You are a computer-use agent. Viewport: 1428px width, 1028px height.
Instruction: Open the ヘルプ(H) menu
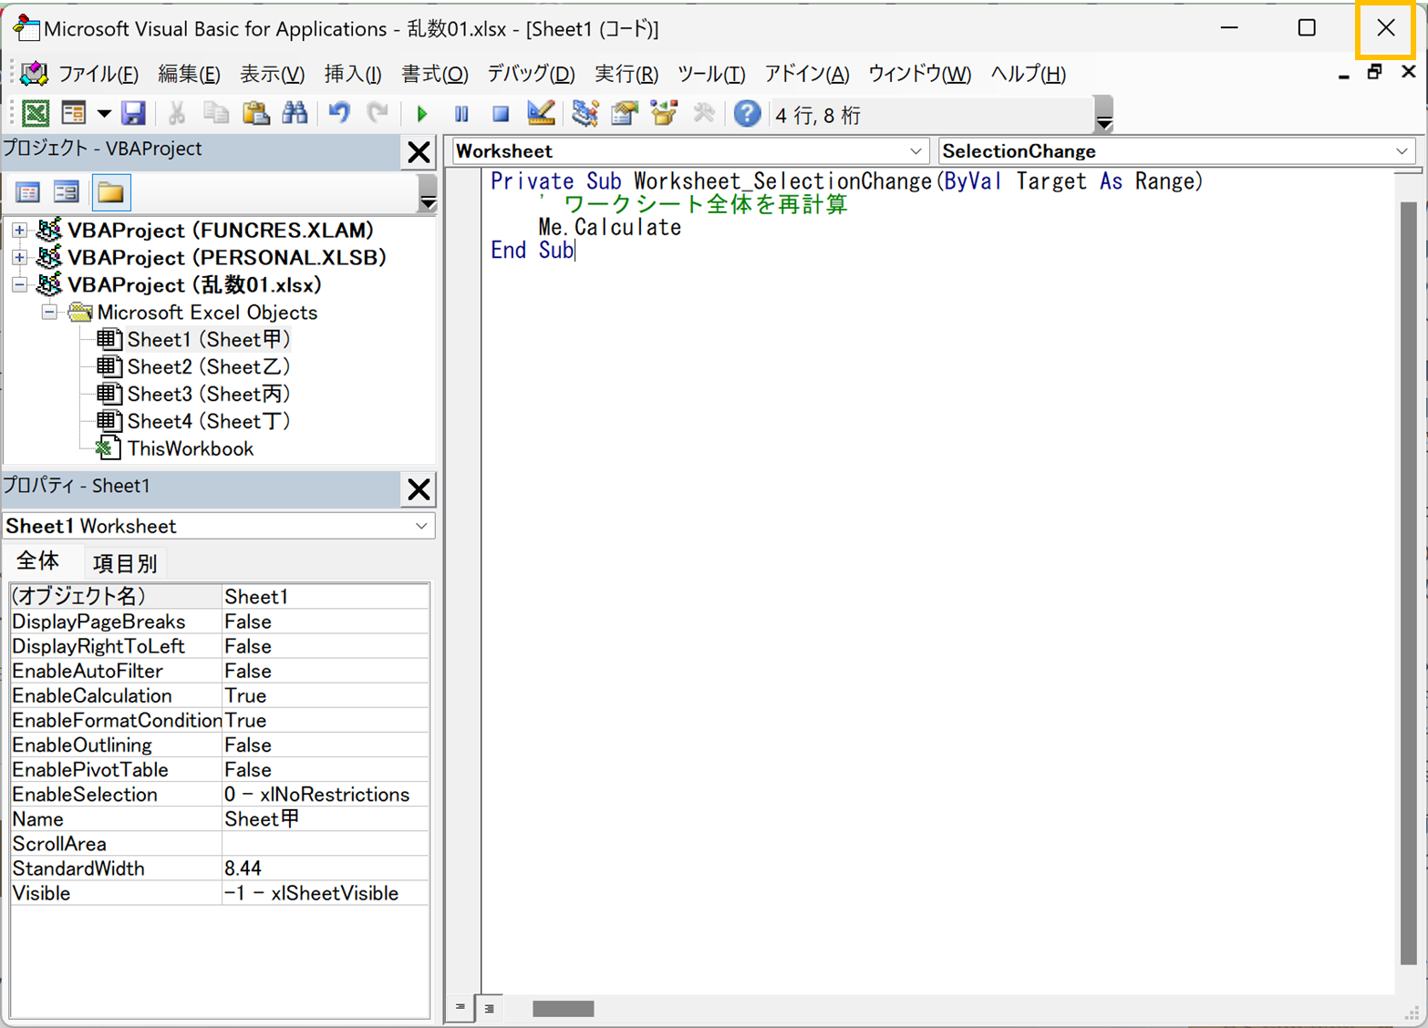point(1029,74)
